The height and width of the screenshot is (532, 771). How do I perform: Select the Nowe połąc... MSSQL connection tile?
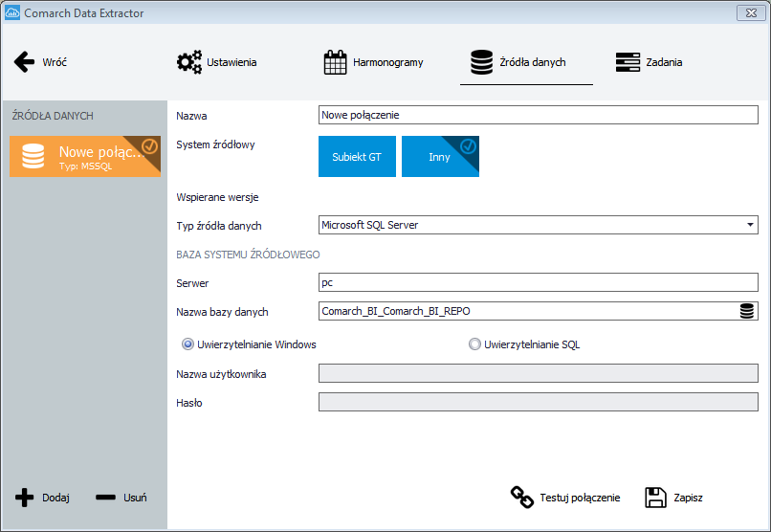[x=85, y=156]
